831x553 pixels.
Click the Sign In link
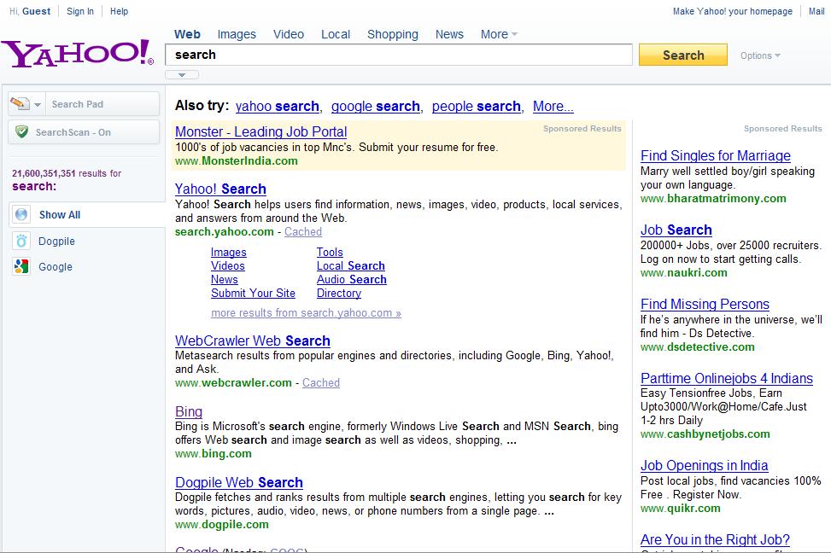coord(80,11)
